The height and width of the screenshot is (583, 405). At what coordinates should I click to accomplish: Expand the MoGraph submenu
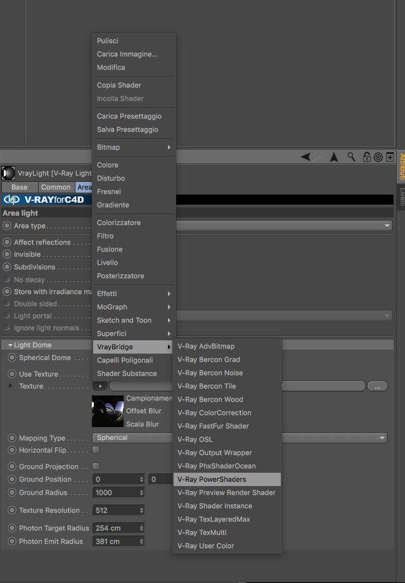coord(134,307)
